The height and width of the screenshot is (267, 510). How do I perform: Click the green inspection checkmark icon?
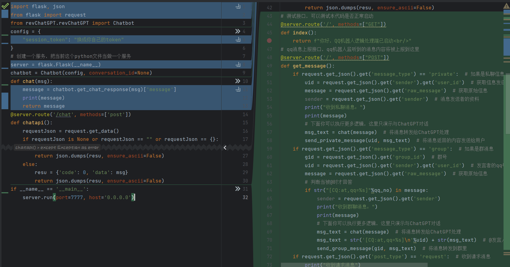[x=5, y=6]
